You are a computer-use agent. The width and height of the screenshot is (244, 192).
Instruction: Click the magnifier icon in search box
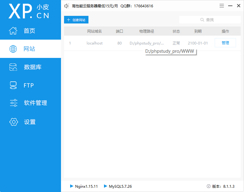point(202,20)
